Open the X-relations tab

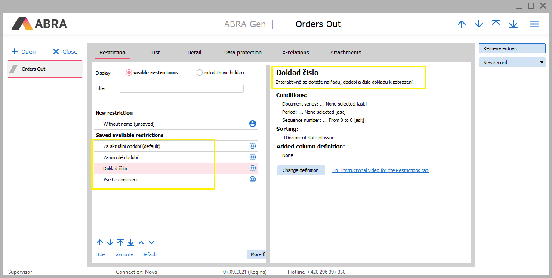pyautogui.click(x=296, y=53)
